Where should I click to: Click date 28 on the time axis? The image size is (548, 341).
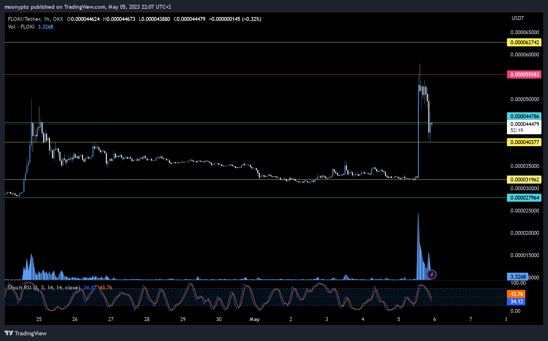tap(147, 319)
